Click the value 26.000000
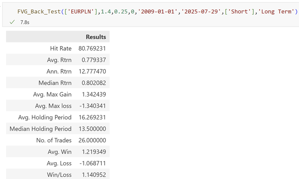299x179 pixels. [x=92, y=140]
